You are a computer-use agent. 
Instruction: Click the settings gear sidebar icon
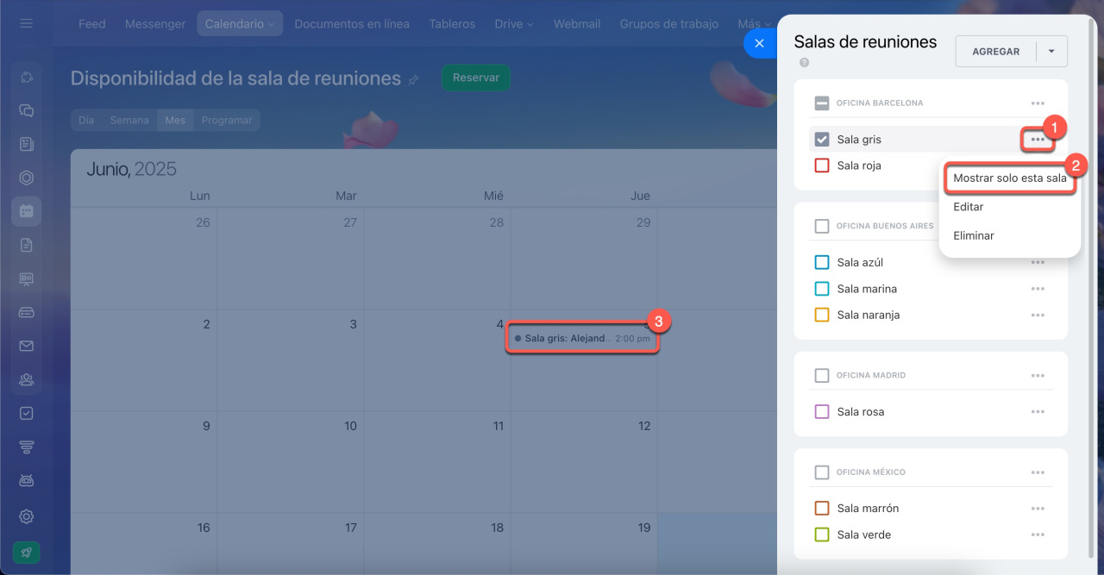pyautogui.click(x=27, y=516)
